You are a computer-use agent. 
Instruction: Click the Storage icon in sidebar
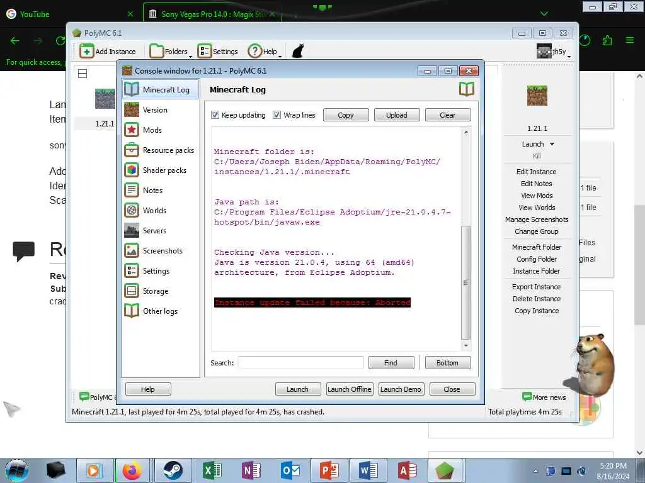[132, 291]
